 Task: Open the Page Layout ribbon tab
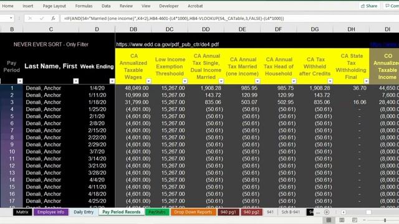point(54,6)
